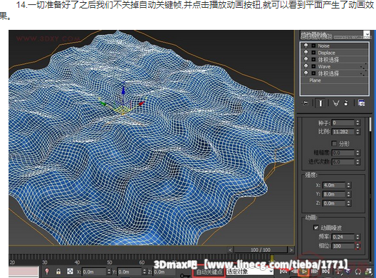
Task: Click the Set Keys key icon
Action: coord(184,275)
